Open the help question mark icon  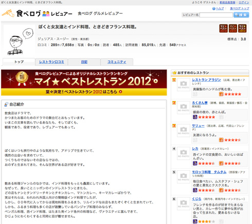click(x=213, y=9)
